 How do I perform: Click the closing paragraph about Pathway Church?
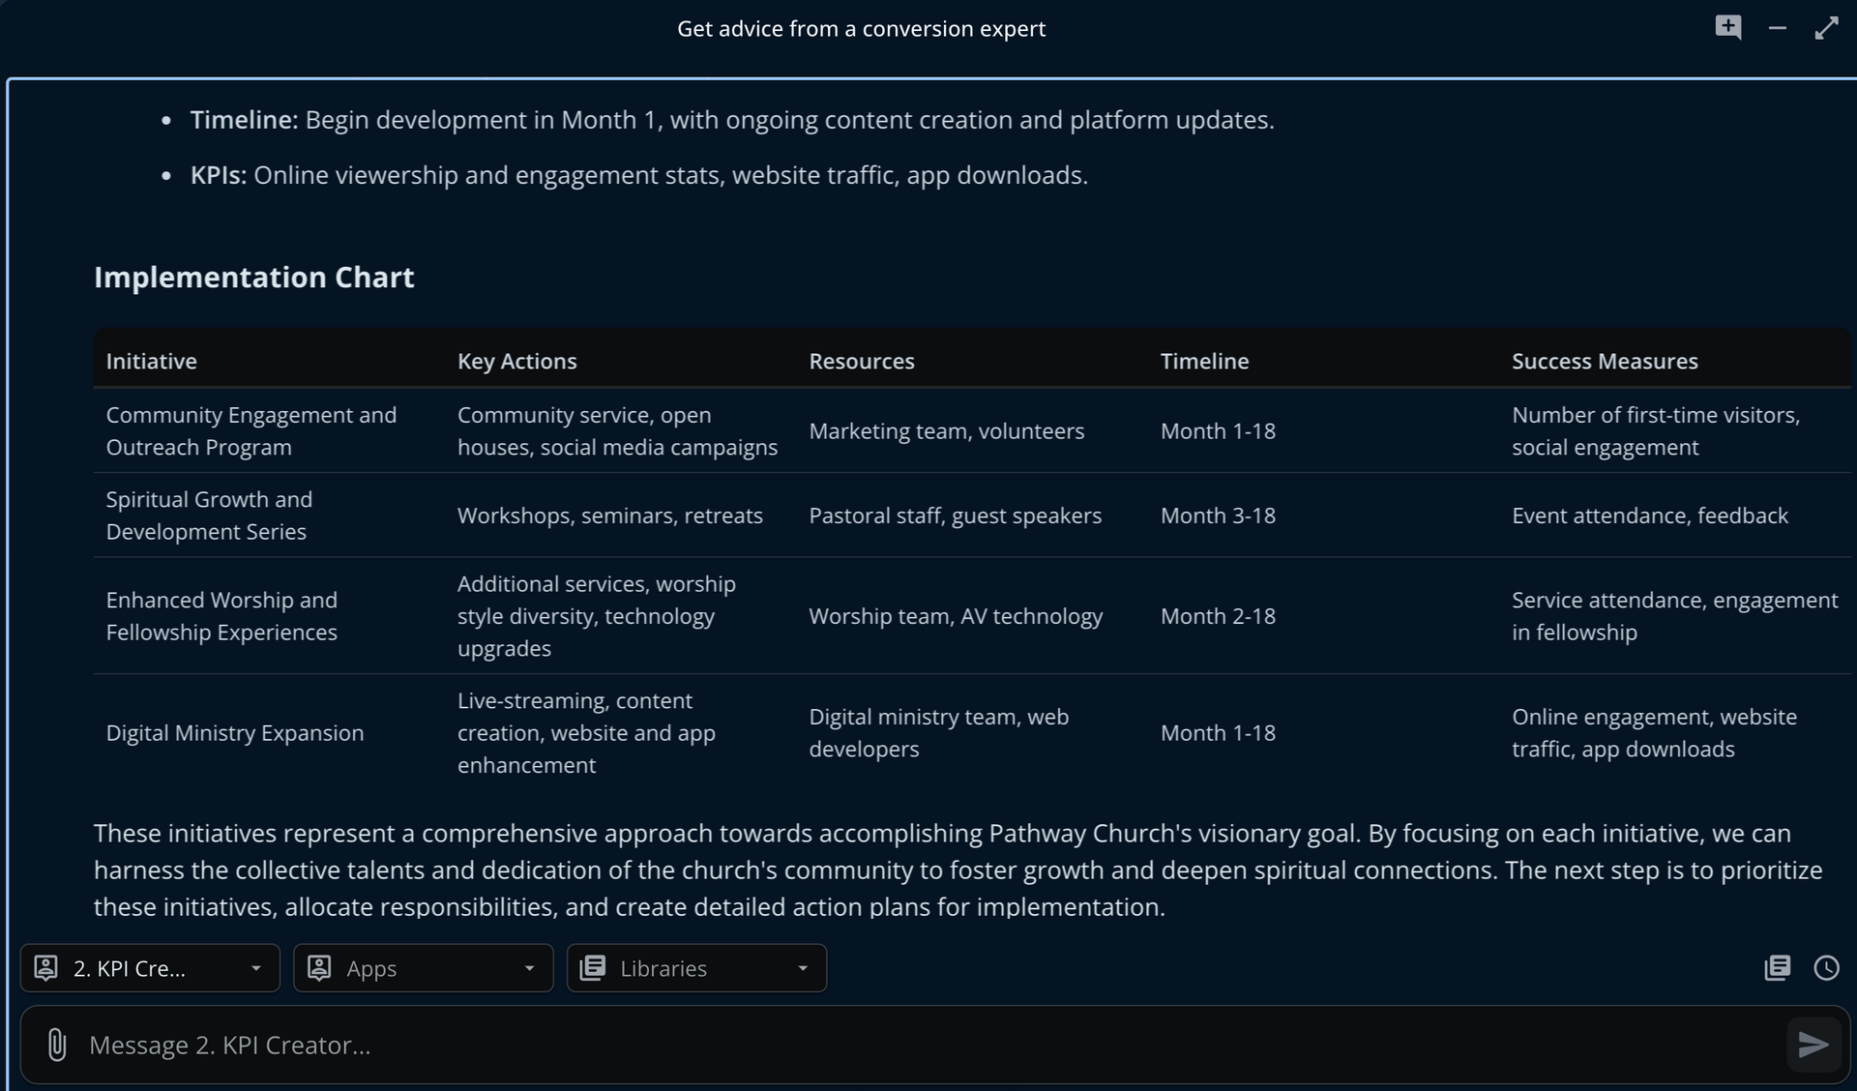pos(958,870)
